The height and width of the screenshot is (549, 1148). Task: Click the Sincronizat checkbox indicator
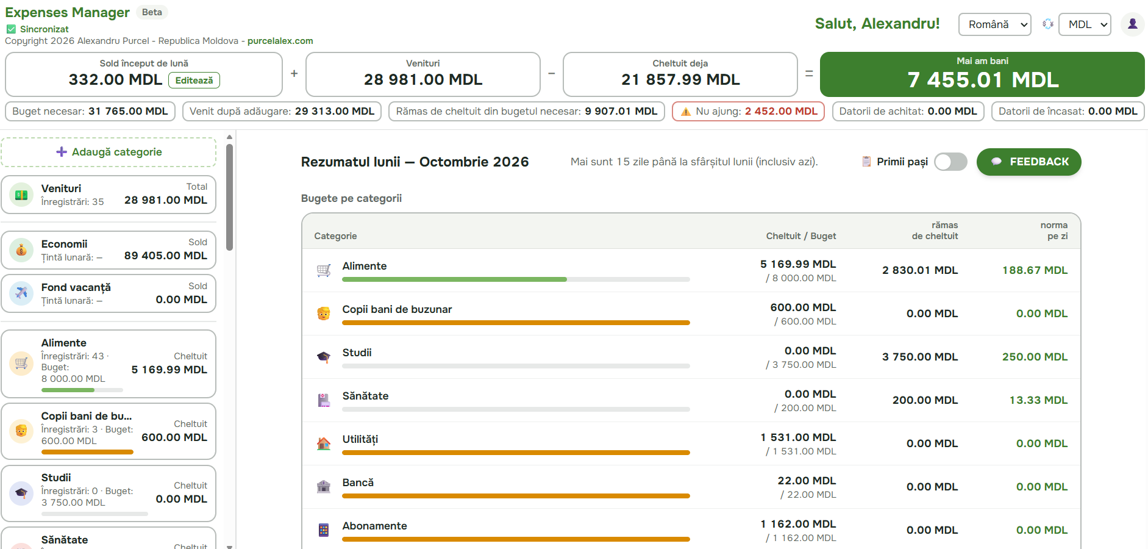click(x=11, y=29)
